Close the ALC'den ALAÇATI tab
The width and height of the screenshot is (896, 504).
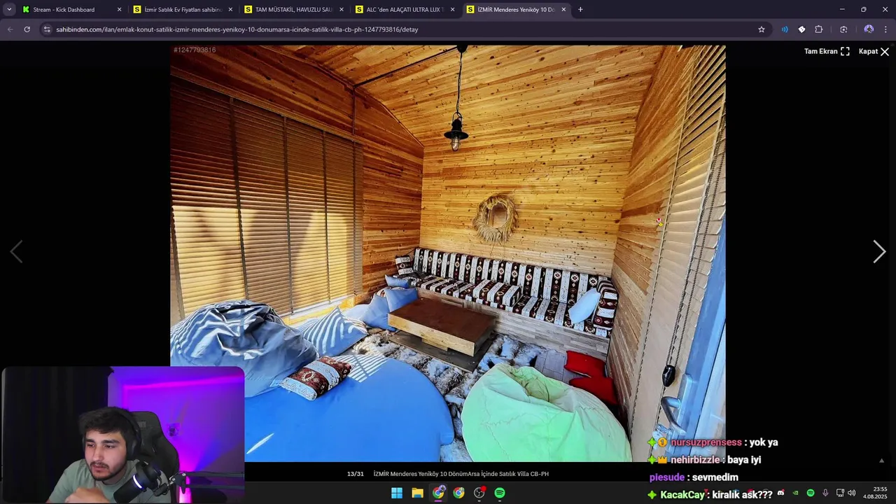(x=452, y=10)
